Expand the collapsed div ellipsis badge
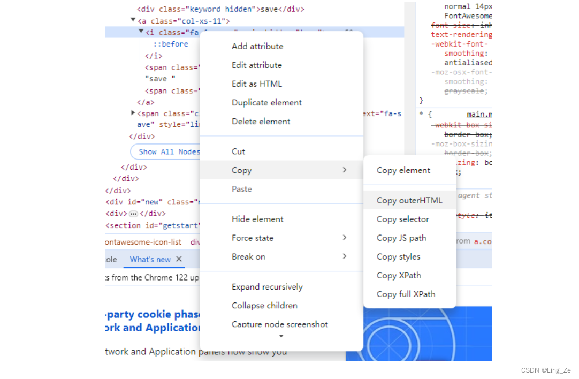This screenshot has width=579, height=379. click(x=134, y=214)
